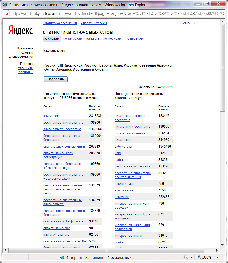Click the vertical scrollbar up arrow
The height and width of the screenshot is (263, 228).
(222, 21)
